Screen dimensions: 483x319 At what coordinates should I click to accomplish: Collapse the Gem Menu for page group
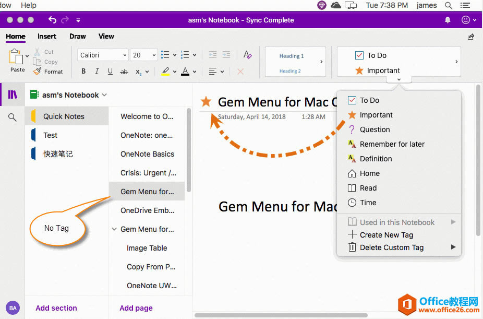[x=114, y=229]
